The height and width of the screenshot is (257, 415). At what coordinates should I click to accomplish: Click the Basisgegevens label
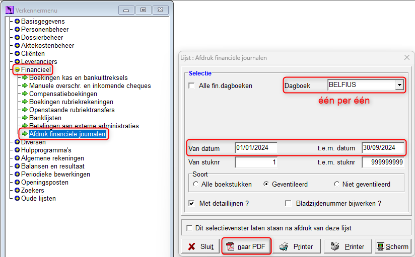[x=43, y=21]
